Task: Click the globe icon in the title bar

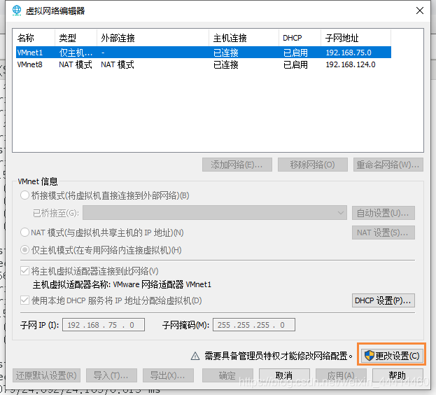Action: coord(17,11)
